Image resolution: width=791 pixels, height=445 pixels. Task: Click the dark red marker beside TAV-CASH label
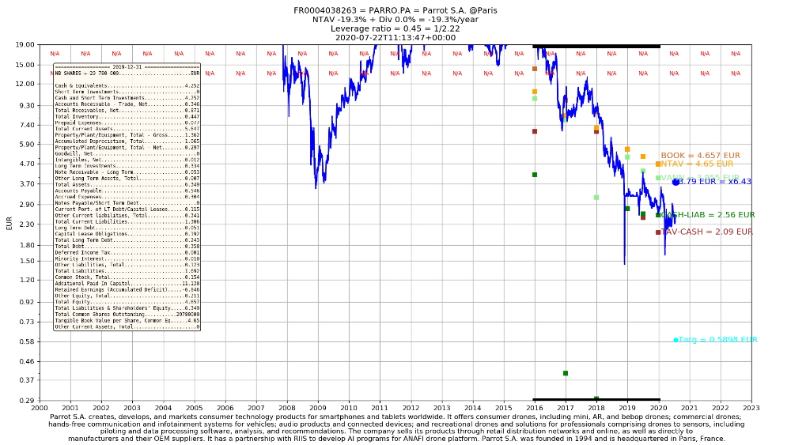[658, 232]
